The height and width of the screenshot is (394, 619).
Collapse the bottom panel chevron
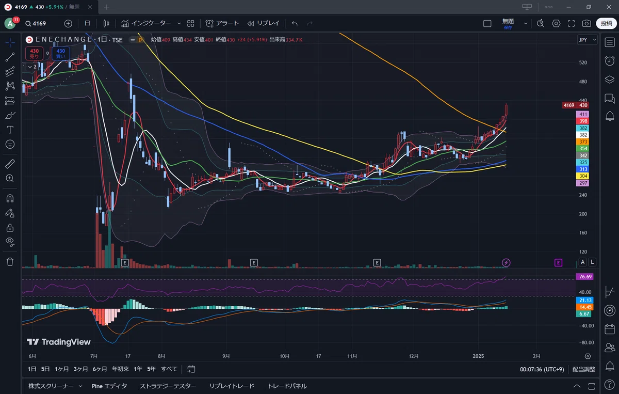coord(577,386)
